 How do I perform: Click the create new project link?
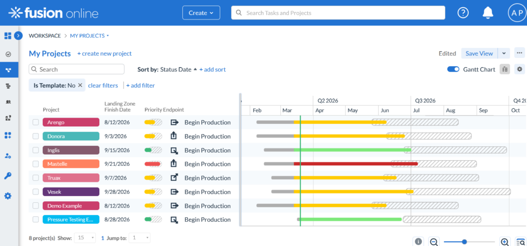click(104, 53)
